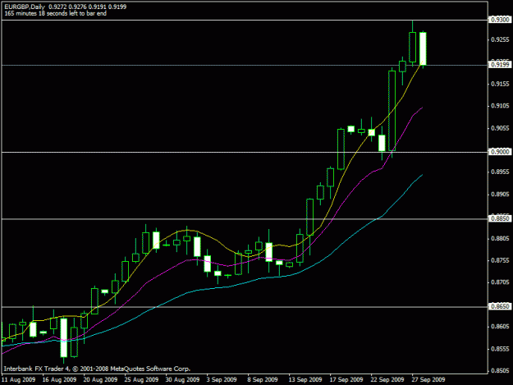Click the 0.8605 price scale value

tap(500, 327)
